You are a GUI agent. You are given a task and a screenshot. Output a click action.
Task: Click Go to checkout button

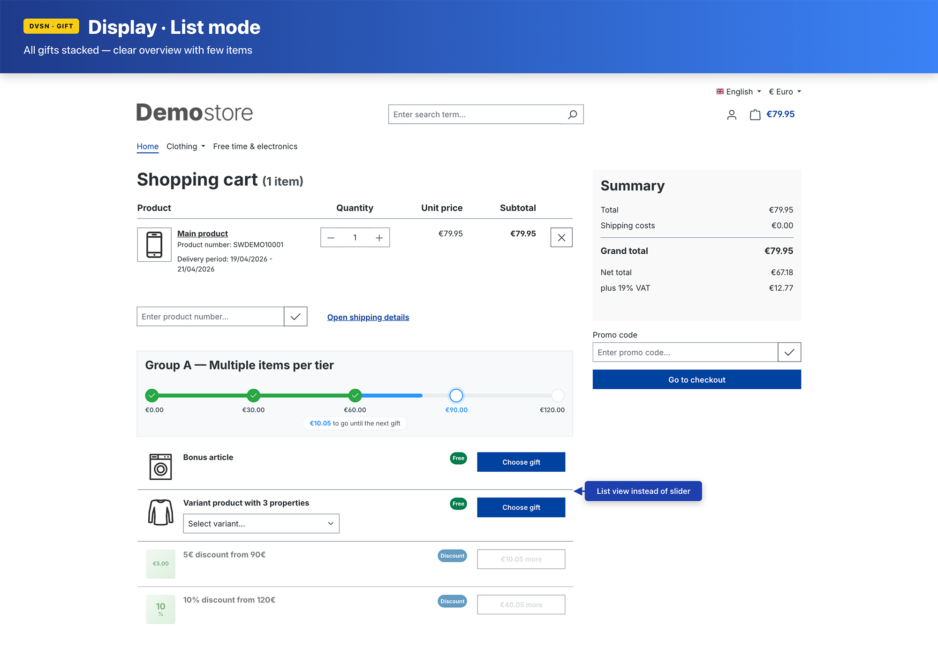(696, 379)
